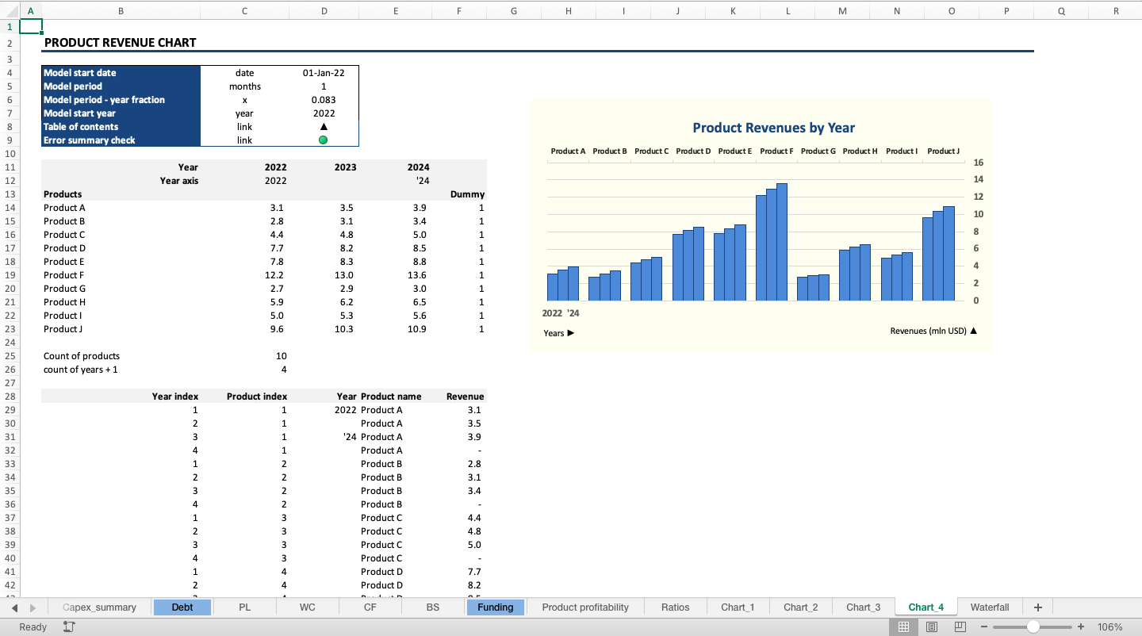Select the Product J 2024 value 10.9
Viewport: 1142px width, 636px height.
point(396,329)
